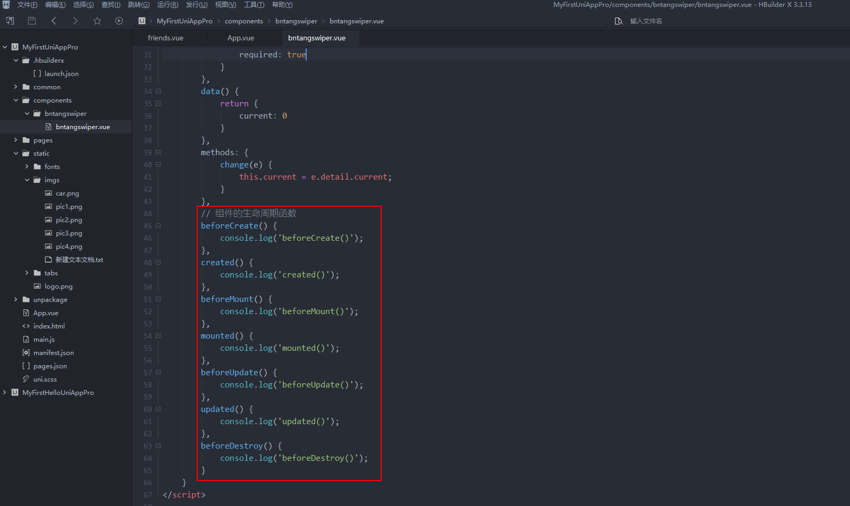Expand the unpackage folder chevron

[16, 299]
